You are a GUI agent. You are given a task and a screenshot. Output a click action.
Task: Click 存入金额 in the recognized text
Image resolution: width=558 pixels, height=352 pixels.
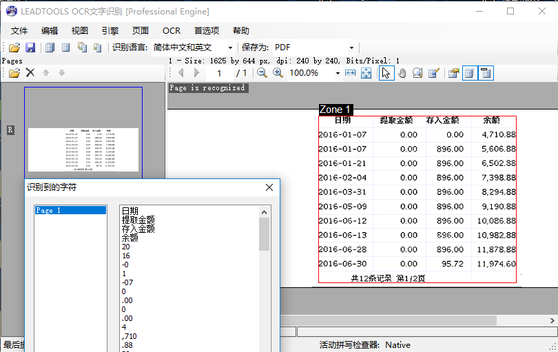138,229
